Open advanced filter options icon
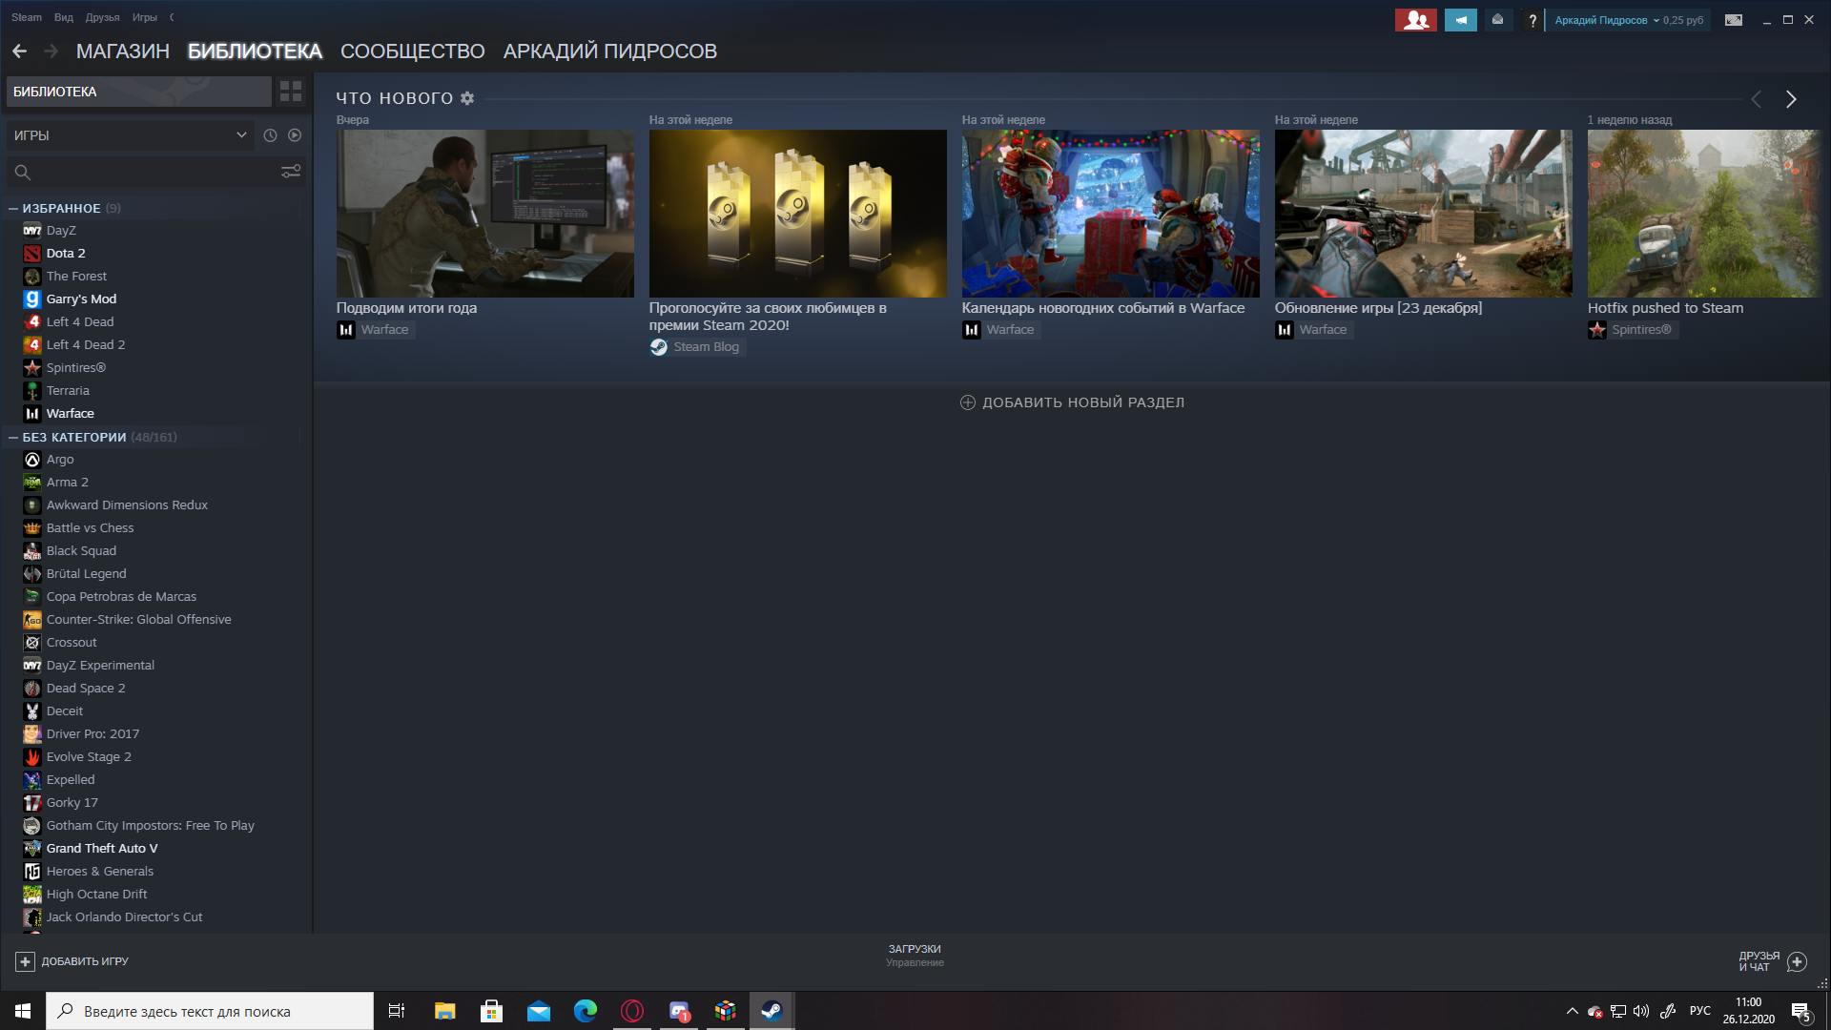The width and height of the screenshot is (1831, 1030). tap(291, 172)
